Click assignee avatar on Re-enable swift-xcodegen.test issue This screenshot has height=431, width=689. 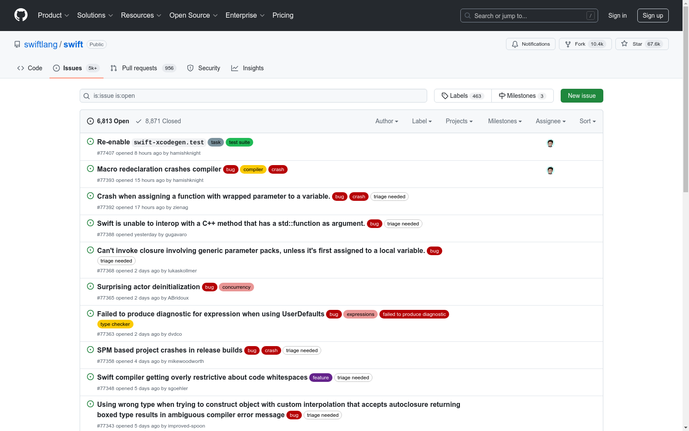pyautogui.click(x=550, y=143)
